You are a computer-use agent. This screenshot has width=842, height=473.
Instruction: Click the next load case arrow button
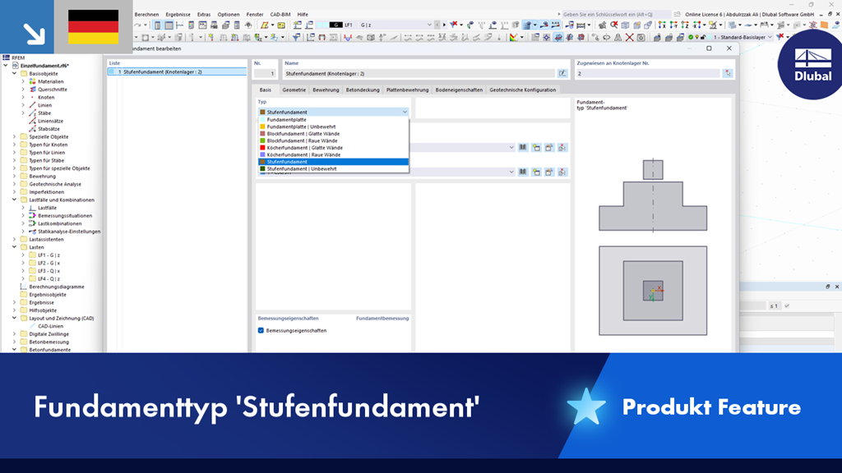[x=444, y=25]
